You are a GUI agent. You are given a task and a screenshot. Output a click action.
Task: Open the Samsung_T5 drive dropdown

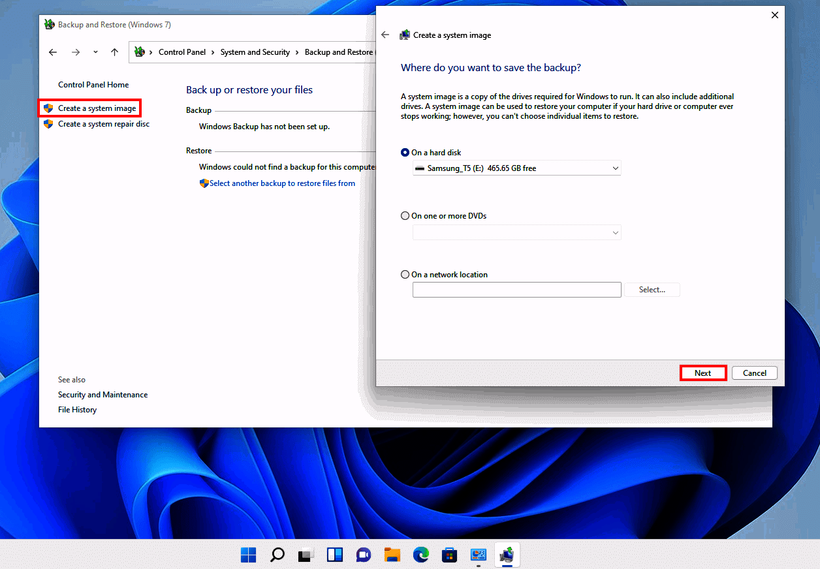[x=614, y=168]
